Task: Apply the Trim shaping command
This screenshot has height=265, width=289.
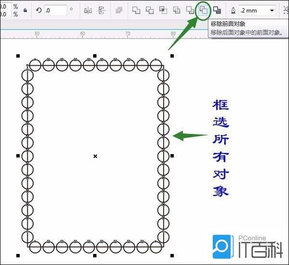Action: 150,10
